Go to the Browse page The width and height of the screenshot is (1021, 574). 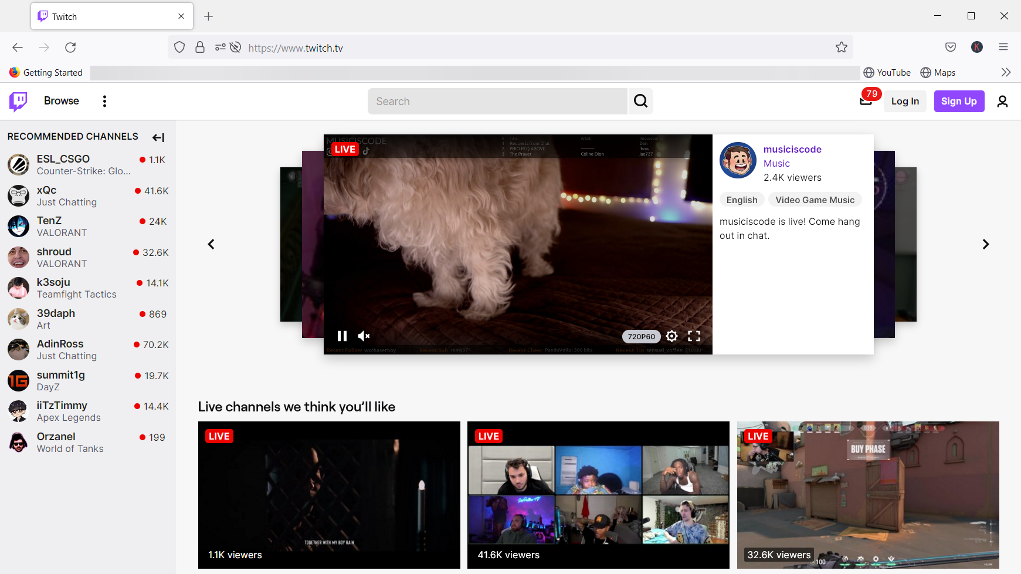[62, 101]
